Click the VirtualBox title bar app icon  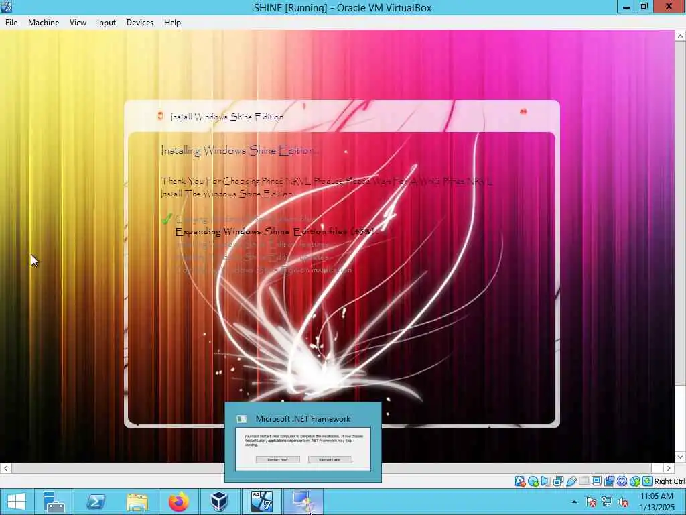click(6, 7)
